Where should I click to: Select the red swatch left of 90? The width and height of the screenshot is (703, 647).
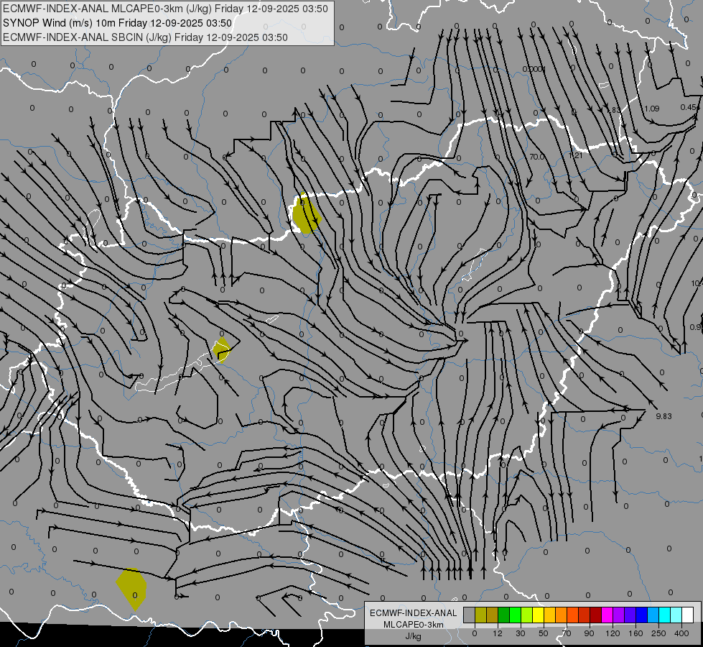[585, 615]
